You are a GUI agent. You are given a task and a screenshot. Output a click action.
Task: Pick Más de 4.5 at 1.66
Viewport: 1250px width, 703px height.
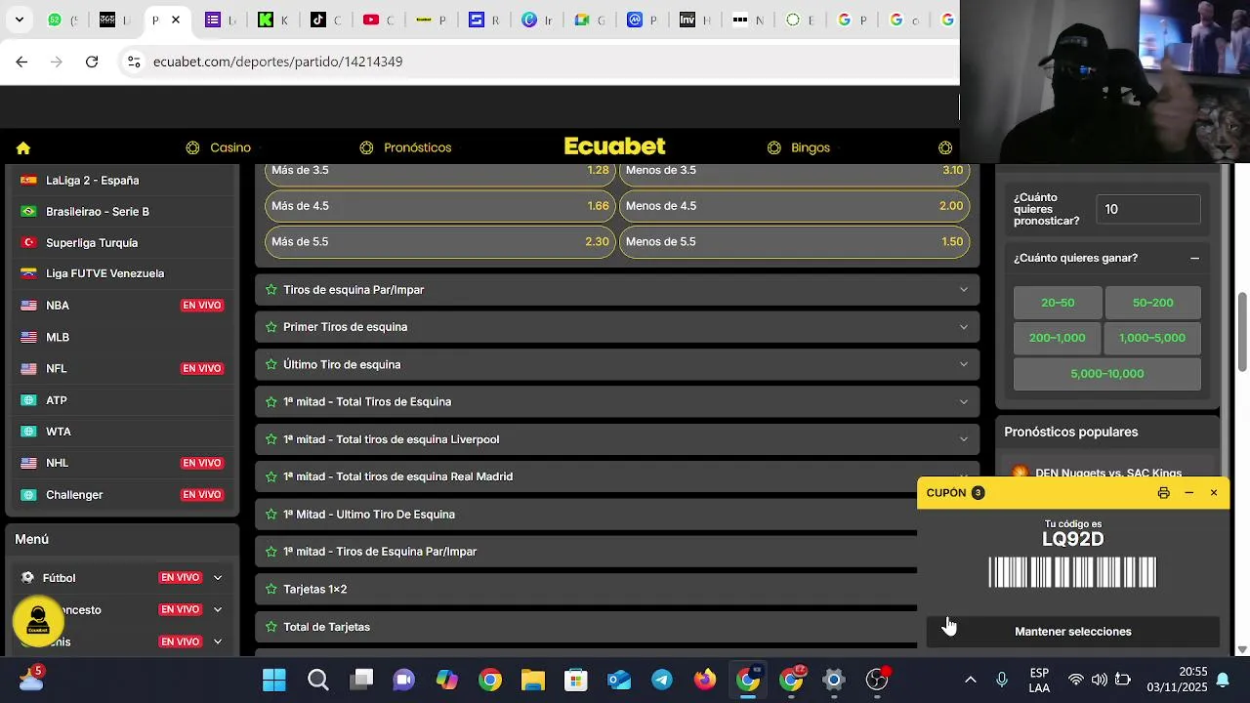[440, 206]
